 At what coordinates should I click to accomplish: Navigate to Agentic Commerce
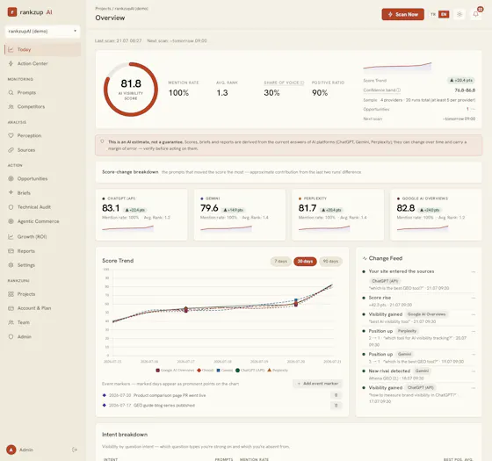43,221
